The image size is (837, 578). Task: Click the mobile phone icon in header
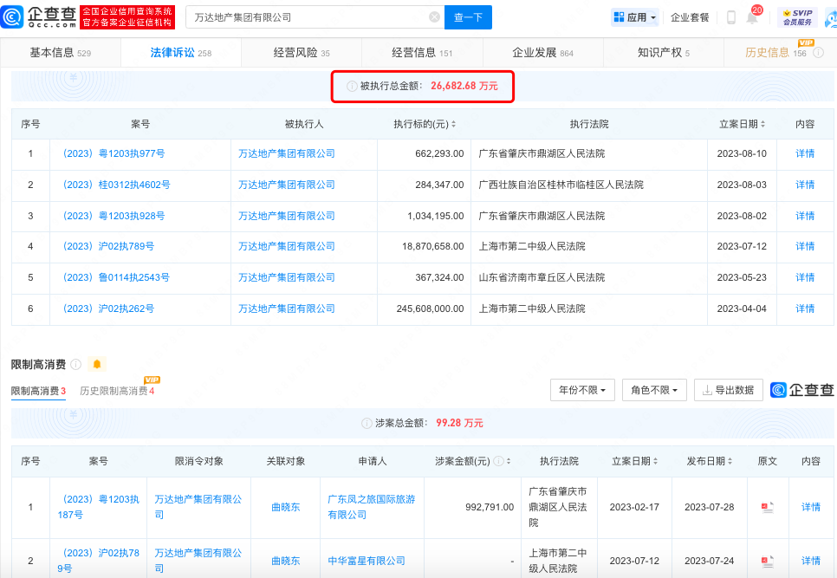click(x=730, y=17)
